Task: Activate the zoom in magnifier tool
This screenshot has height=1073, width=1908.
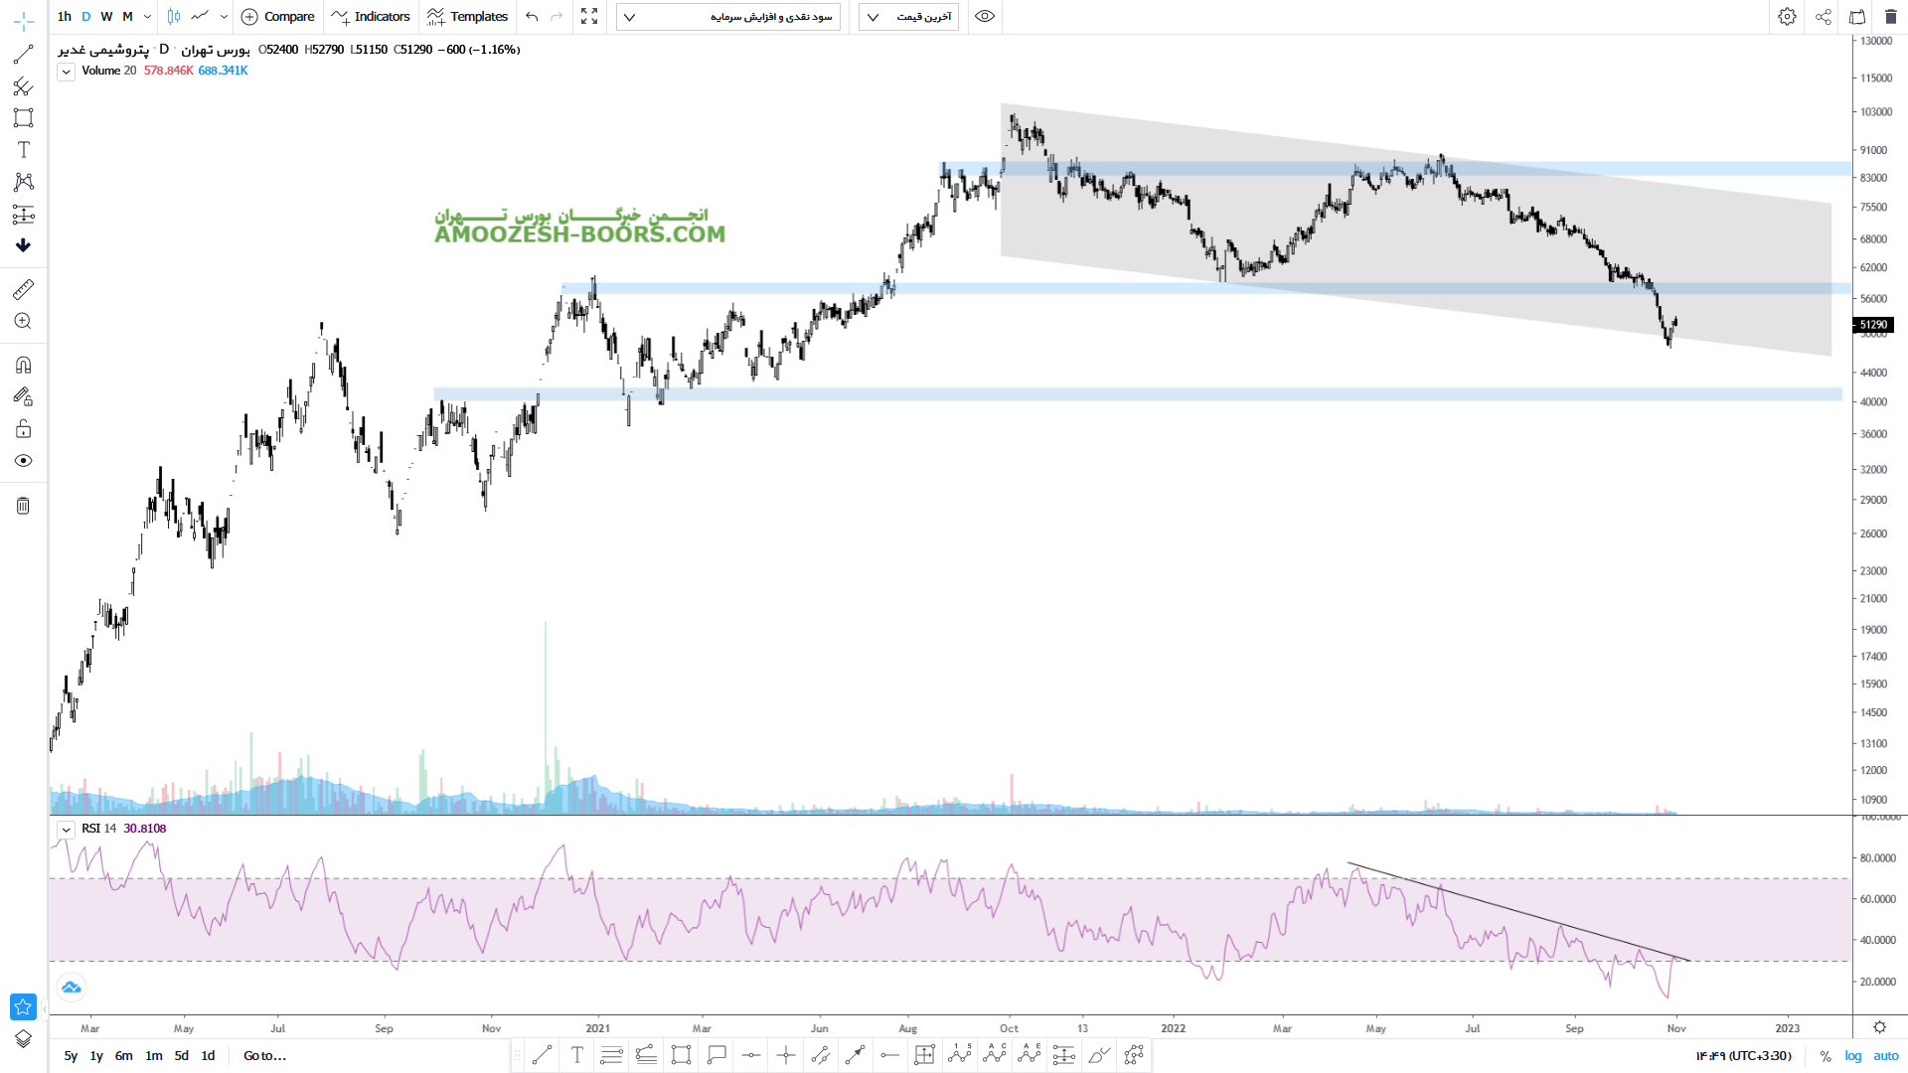Action: point(23,321)
